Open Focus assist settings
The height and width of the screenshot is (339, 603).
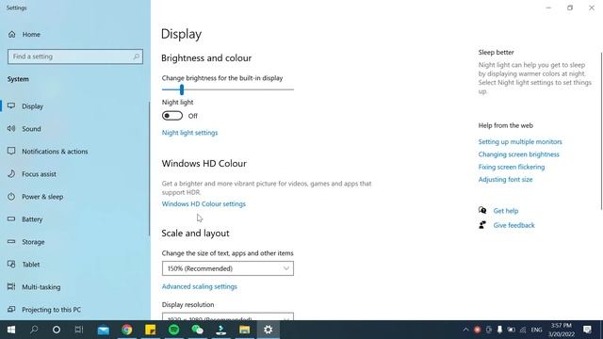point(39,174)
